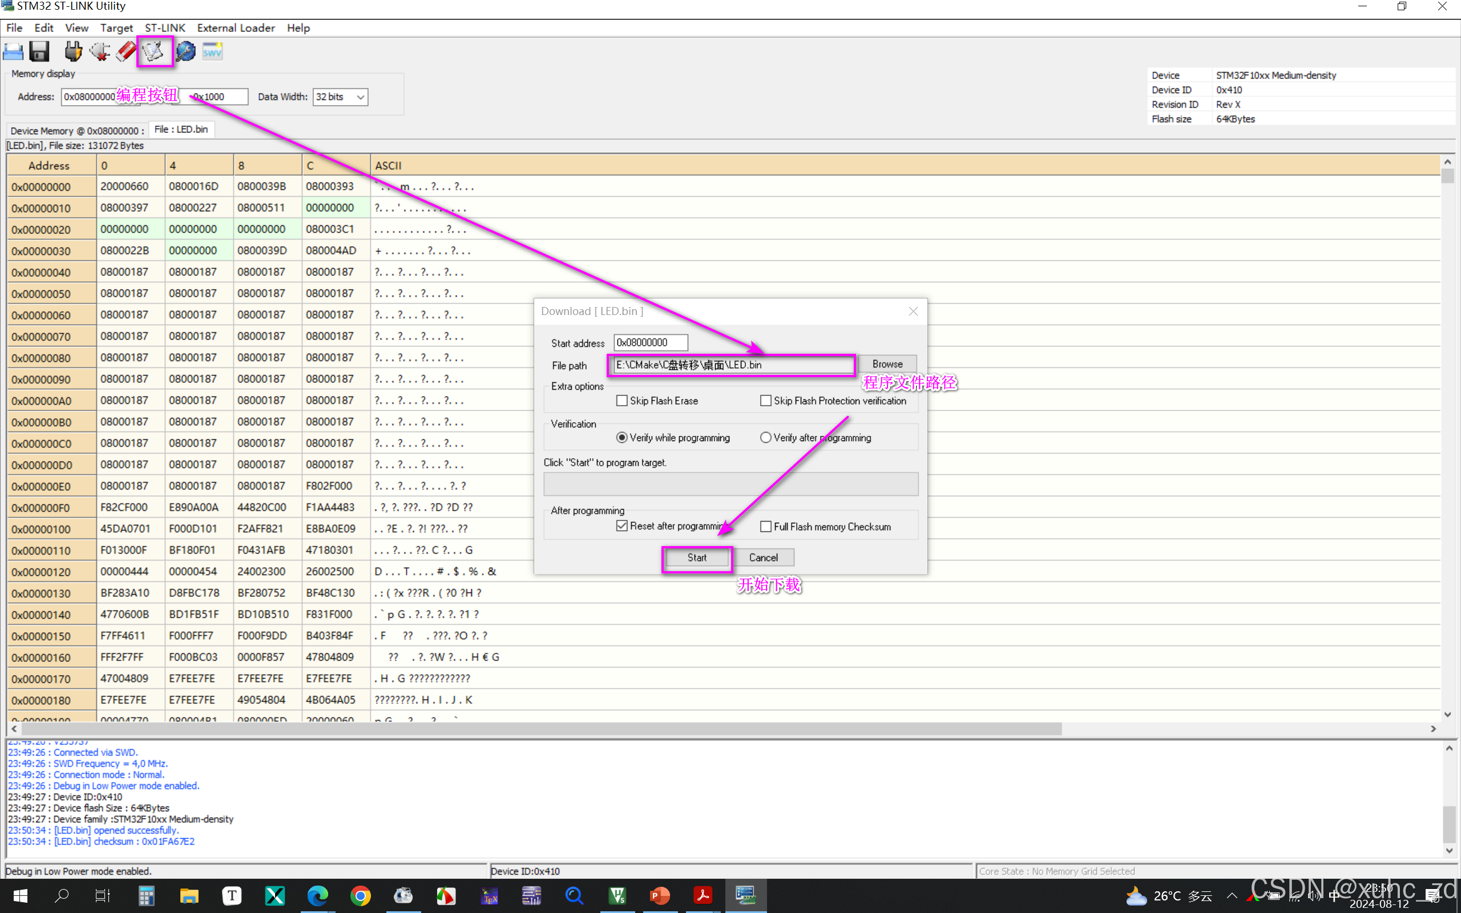Click the Full chip erase icon
This screenshot has width=1461, height=913.
coord(127,52)
